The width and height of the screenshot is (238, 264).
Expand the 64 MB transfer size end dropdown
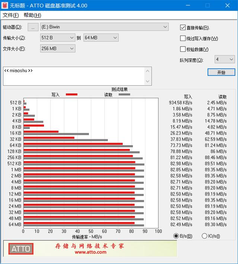point(101,38)
